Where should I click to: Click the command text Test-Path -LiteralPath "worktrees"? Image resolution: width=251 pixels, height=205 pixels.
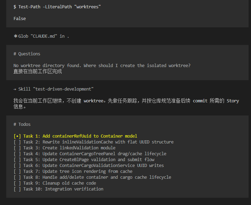coord(60,7)
